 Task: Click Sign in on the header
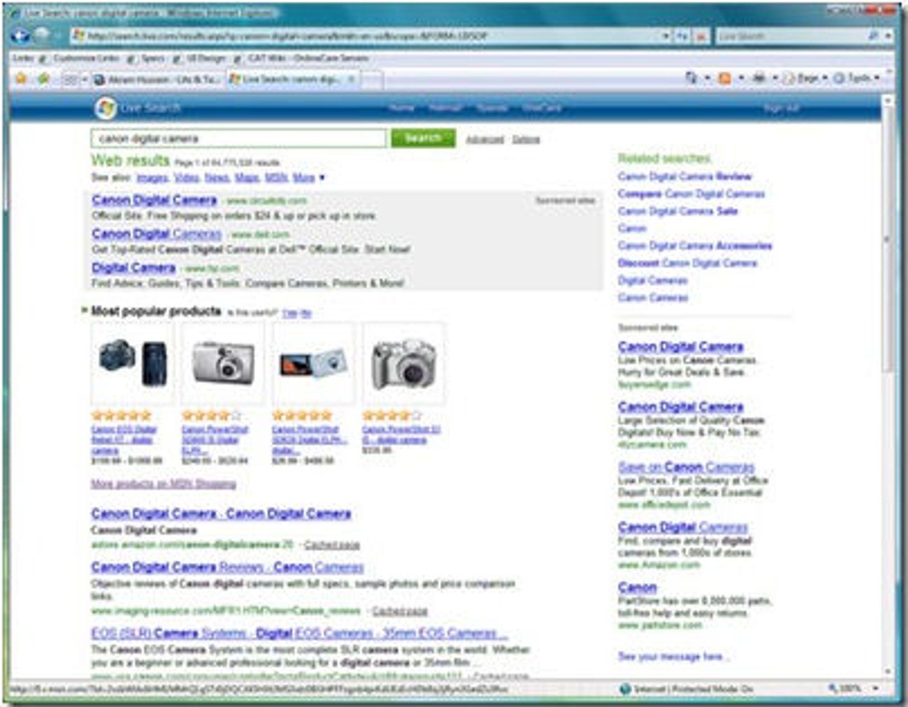tap(781, 108)
